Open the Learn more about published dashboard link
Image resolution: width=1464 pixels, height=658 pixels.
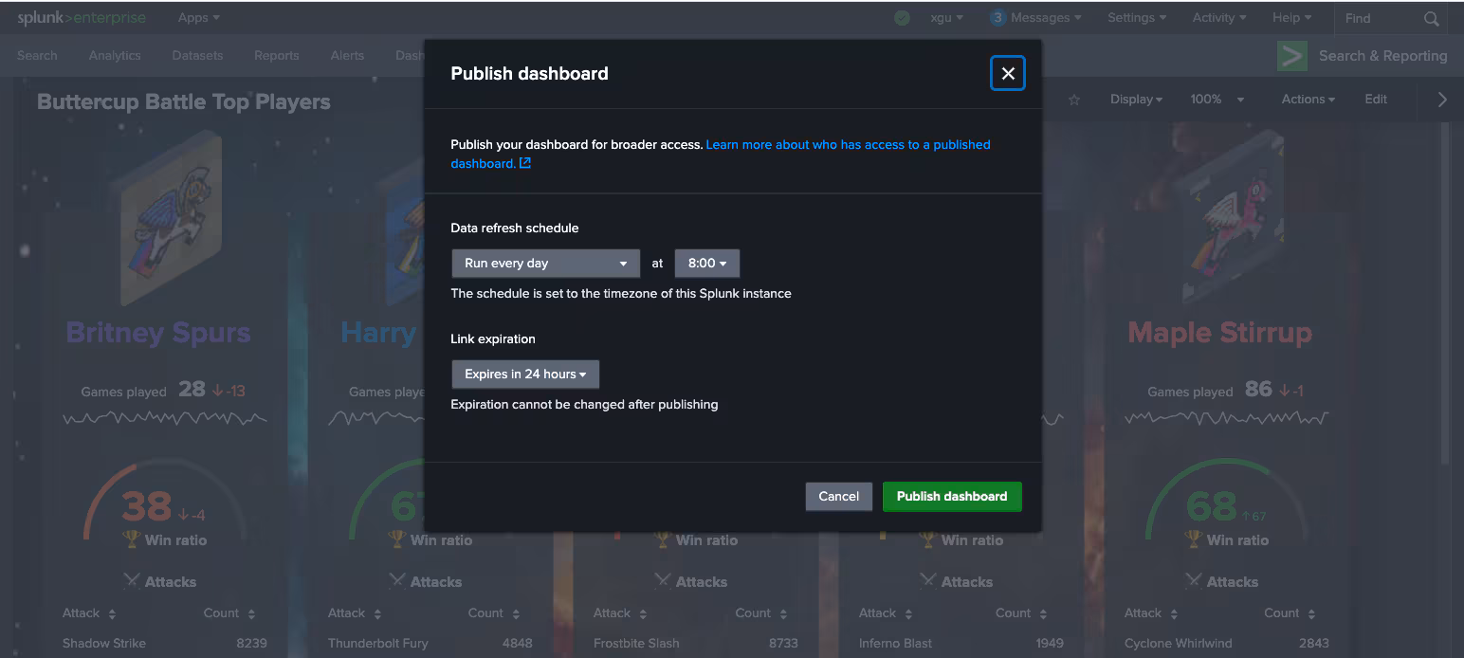[847, 145]
